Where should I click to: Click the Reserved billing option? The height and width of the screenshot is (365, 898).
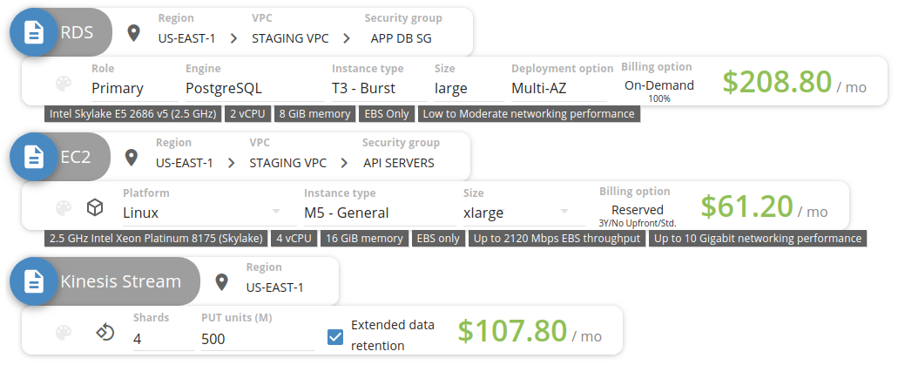click(x=637, y=210)
